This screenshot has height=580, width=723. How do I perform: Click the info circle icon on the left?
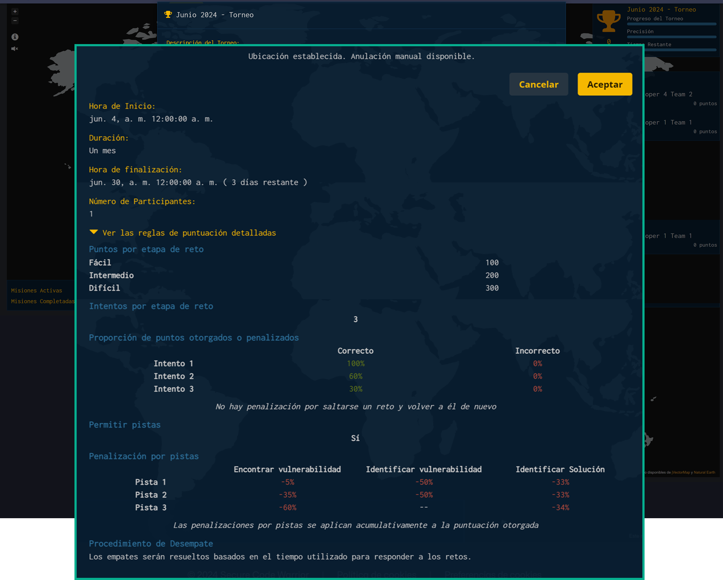(x=14, y=36)
